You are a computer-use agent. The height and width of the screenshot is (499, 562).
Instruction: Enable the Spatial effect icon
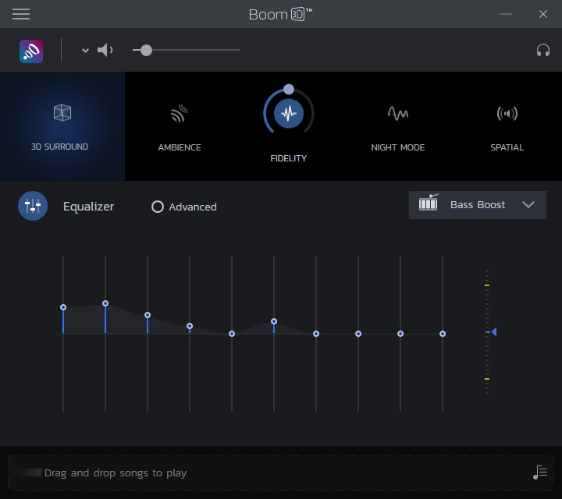coord(507,114)
